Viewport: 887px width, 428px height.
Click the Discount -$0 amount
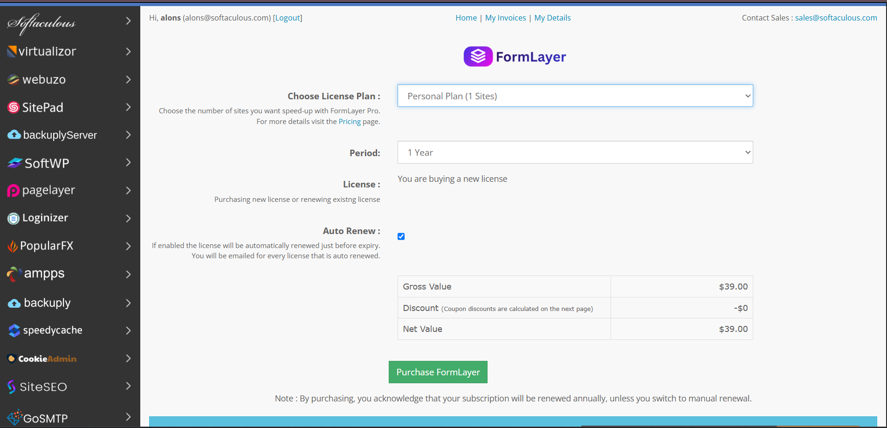click(741, 308)
